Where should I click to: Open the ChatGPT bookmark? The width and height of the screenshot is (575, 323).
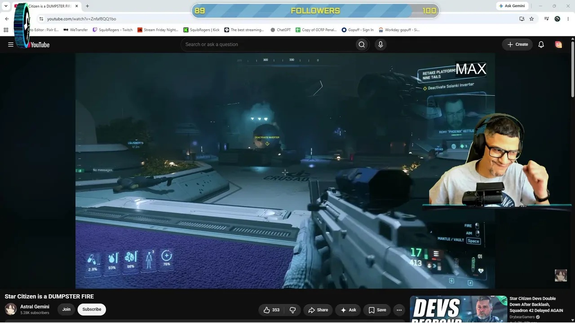[281, 30]
